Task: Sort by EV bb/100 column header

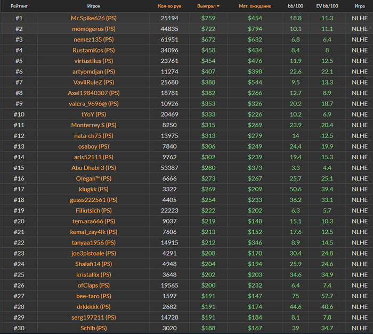Action: [327, 6]
